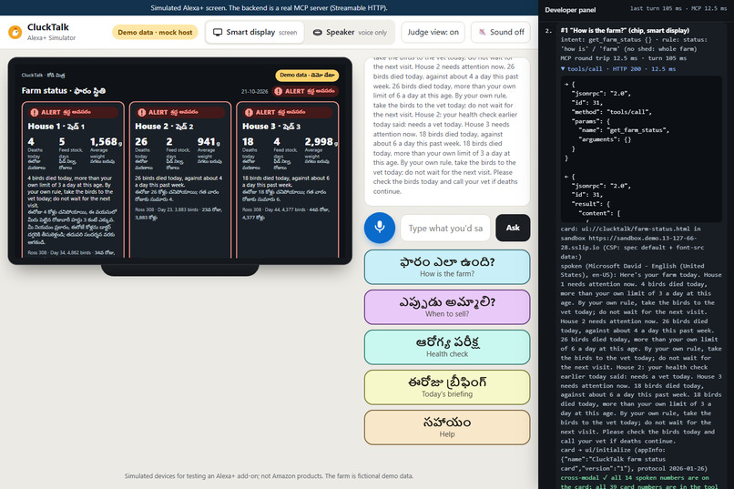The height and width of the screenshot is (489, 734).
Task: Open the House 3 status card heading
Action: pyautogui.click(x=271, y=127)
